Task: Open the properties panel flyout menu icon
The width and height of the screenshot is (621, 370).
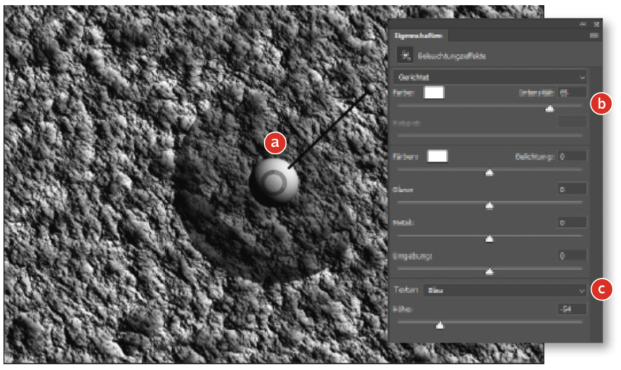Action: coord(594,36)
